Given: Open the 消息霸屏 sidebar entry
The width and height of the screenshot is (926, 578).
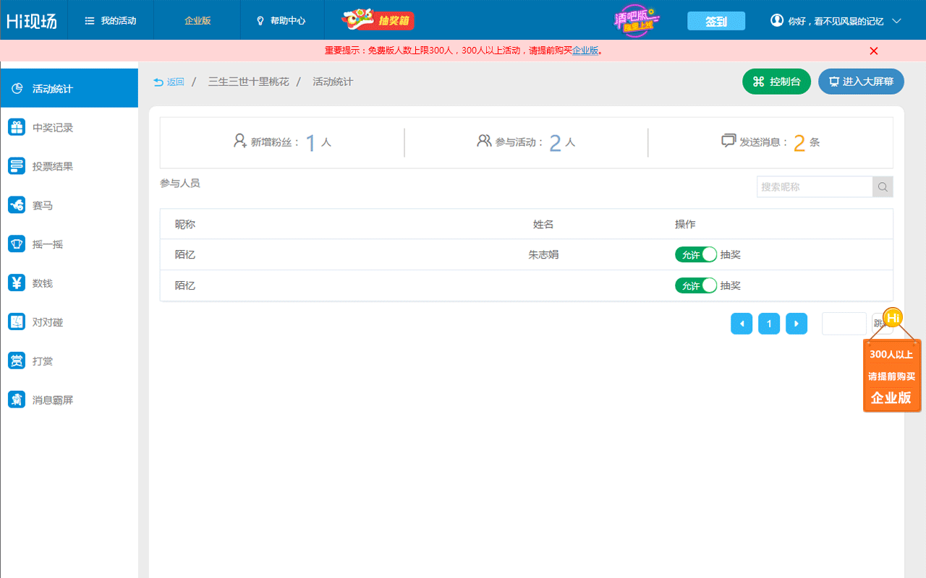Looking at the screenshot, I should (x=69, y=400).
